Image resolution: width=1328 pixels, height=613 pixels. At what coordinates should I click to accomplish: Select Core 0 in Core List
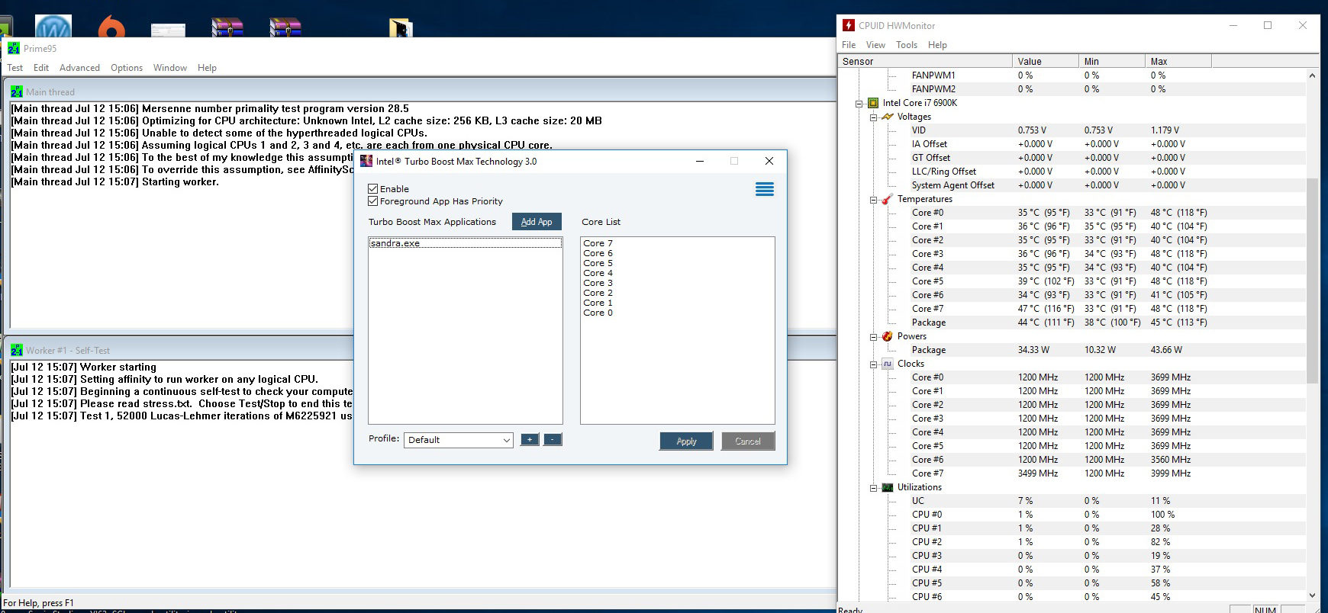598,313
